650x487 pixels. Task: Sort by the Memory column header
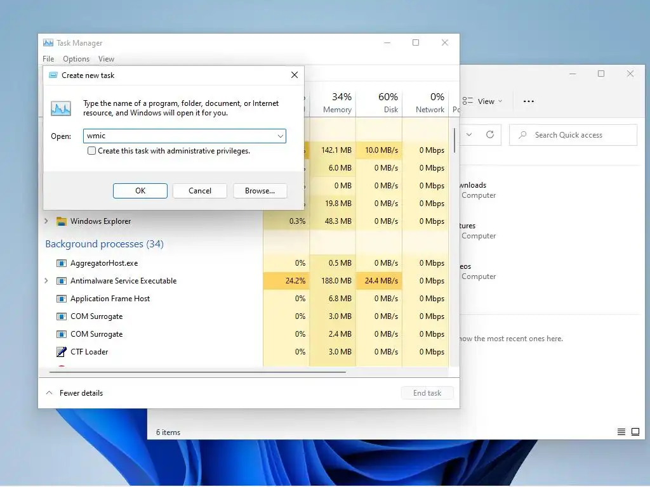tap(333, 103)
